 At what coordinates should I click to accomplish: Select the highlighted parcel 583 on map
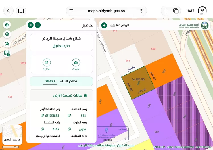click(x=138, y=83)
